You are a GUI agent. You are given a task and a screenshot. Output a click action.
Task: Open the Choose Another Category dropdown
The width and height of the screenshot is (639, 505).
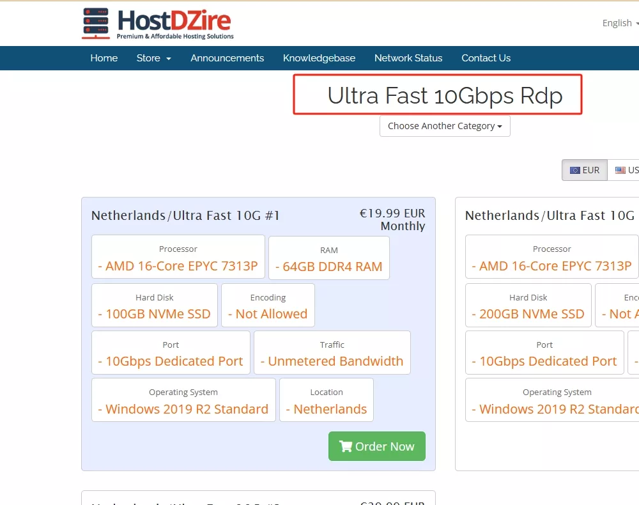(x=445, y=126)
